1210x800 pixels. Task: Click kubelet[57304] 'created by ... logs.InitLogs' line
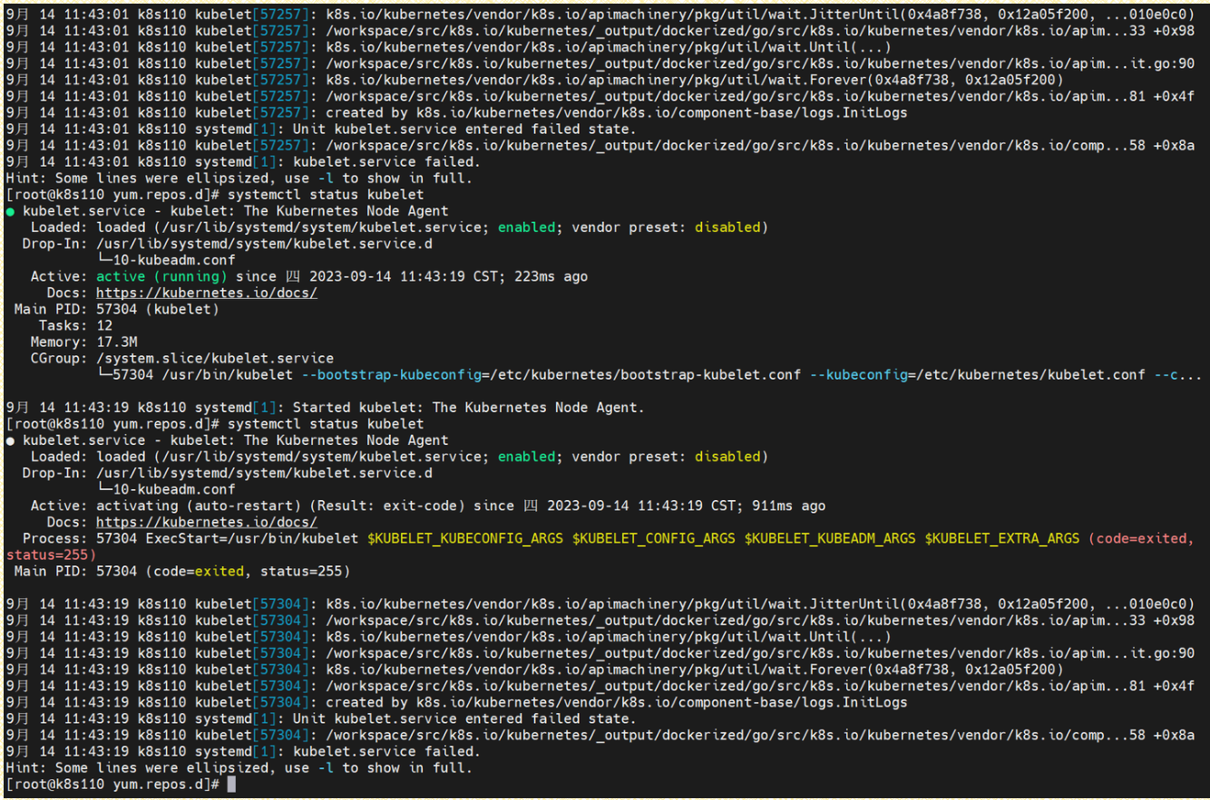[456, 702]
